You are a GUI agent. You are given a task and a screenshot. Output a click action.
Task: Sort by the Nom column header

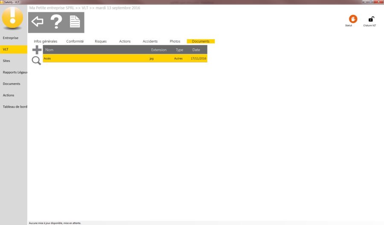(x=49, y=50)
